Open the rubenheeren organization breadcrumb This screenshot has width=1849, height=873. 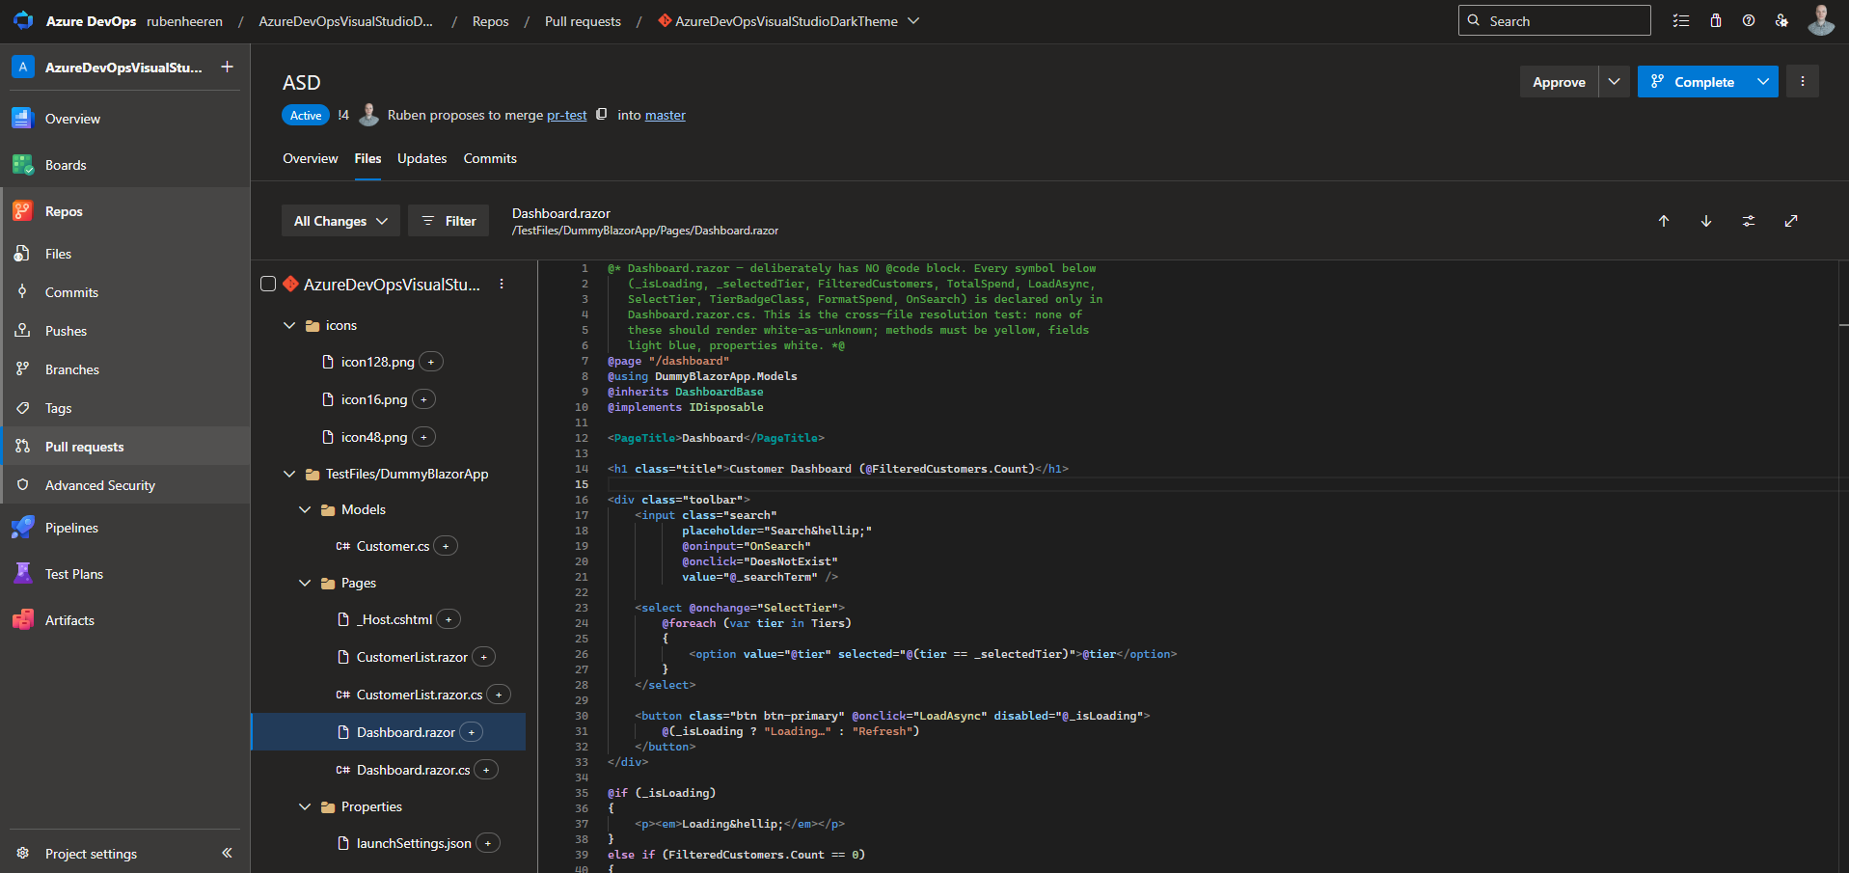(184, 21)
